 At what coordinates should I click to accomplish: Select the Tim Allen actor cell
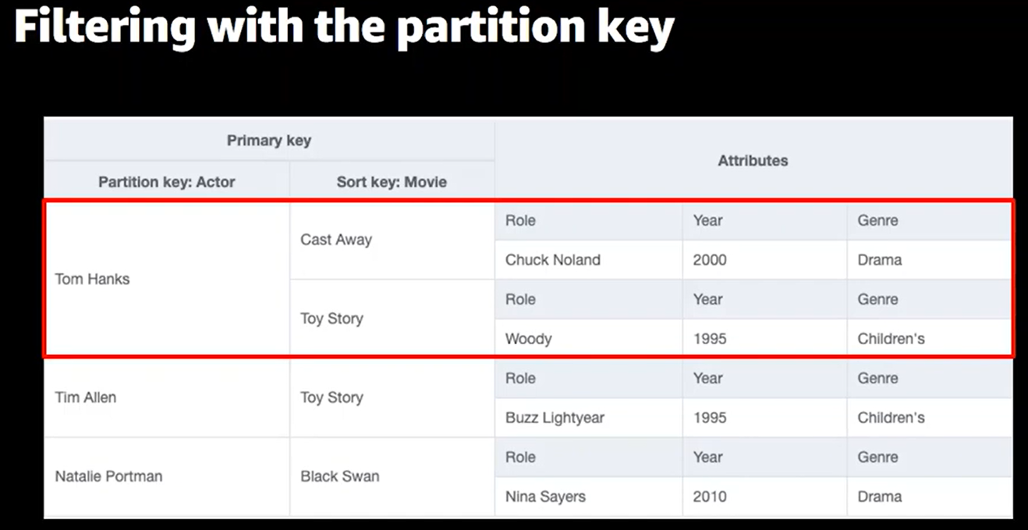pos(167,398)
